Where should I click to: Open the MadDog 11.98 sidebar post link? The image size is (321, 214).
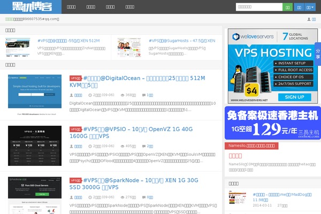(282, 197)
